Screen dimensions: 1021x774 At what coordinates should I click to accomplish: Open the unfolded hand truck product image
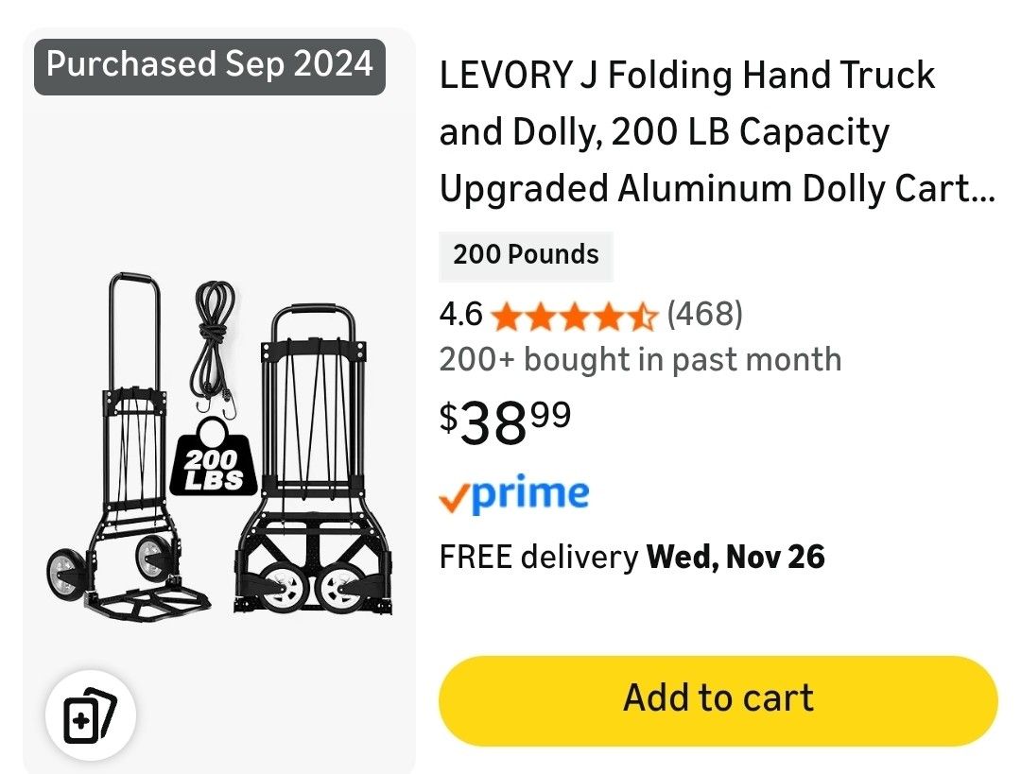[128, 454]
